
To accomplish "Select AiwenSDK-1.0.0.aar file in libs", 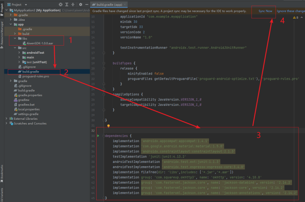I will 38,43.
